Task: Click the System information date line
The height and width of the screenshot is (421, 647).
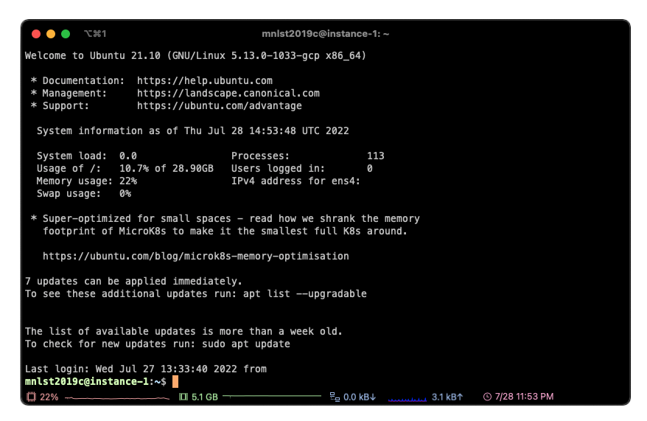Action: [192, 131]
